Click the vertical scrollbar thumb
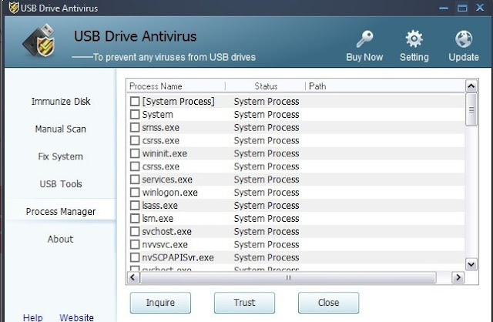The image size is (493, 322). (x=471, y=109)
